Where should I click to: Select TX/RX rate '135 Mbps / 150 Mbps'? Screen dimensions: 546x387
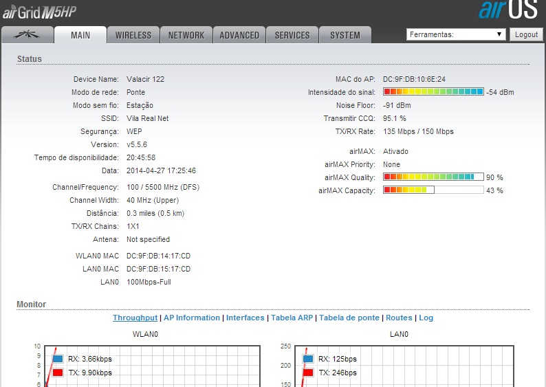418,131
